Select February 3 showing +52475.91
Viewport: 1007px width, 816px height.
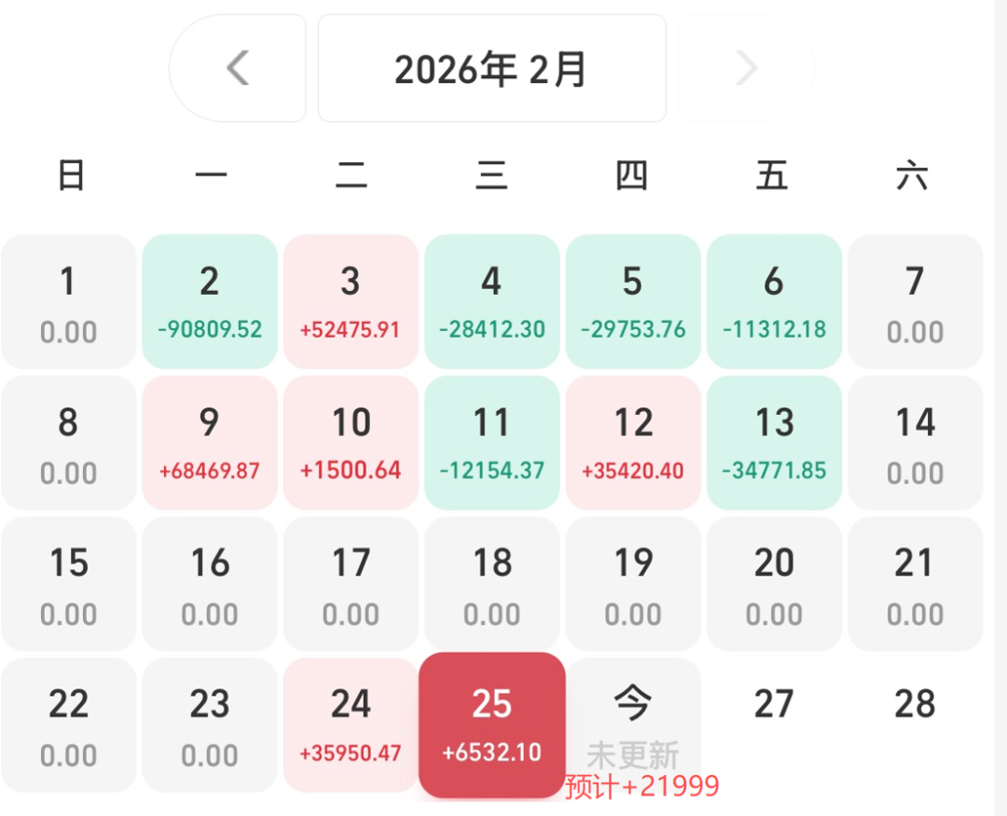point(352,301)
